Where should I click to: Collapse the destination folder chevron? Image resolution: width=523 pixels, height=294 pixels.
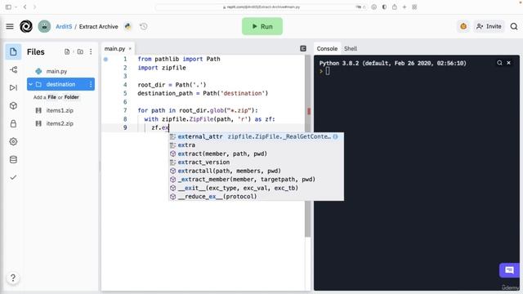click(31, 84)
